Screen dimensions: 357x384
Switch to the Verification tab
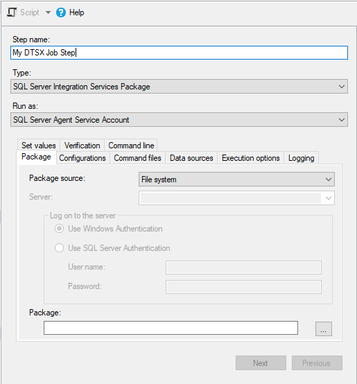click(82, 146)
